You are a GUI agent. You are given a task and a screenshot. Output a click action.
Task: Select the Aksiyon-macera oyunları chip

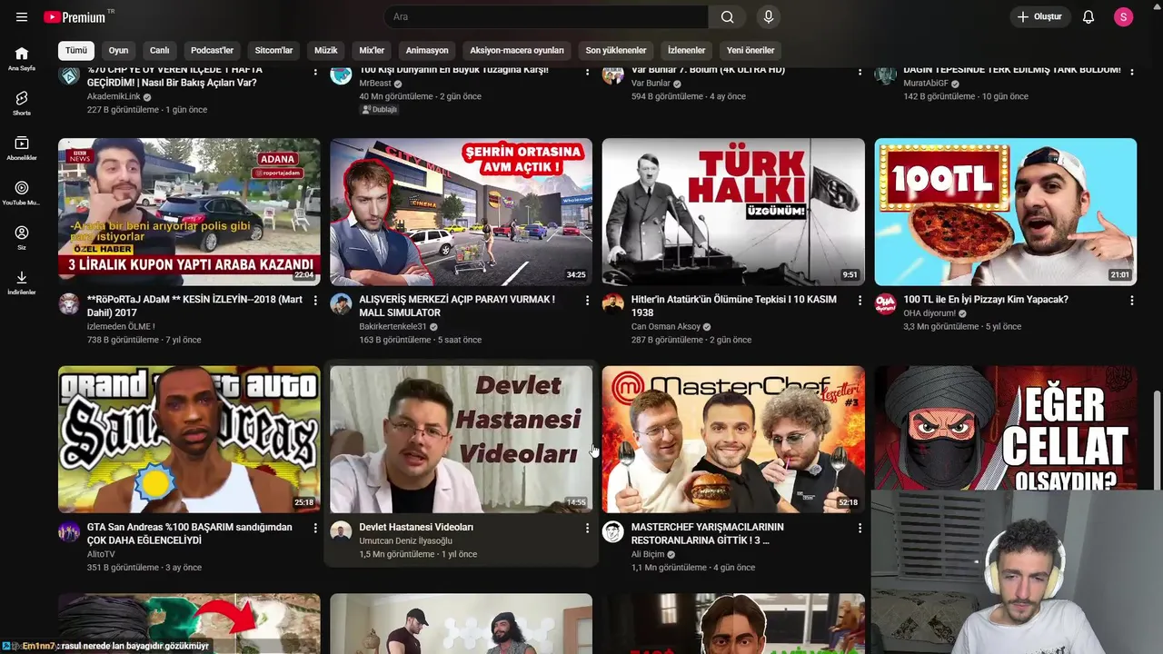(517, 50)
